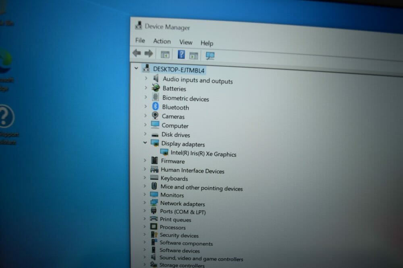Expand the Cameras category arrow
The width and height of the screenshot is (403, 268).
tap(145, 116)
